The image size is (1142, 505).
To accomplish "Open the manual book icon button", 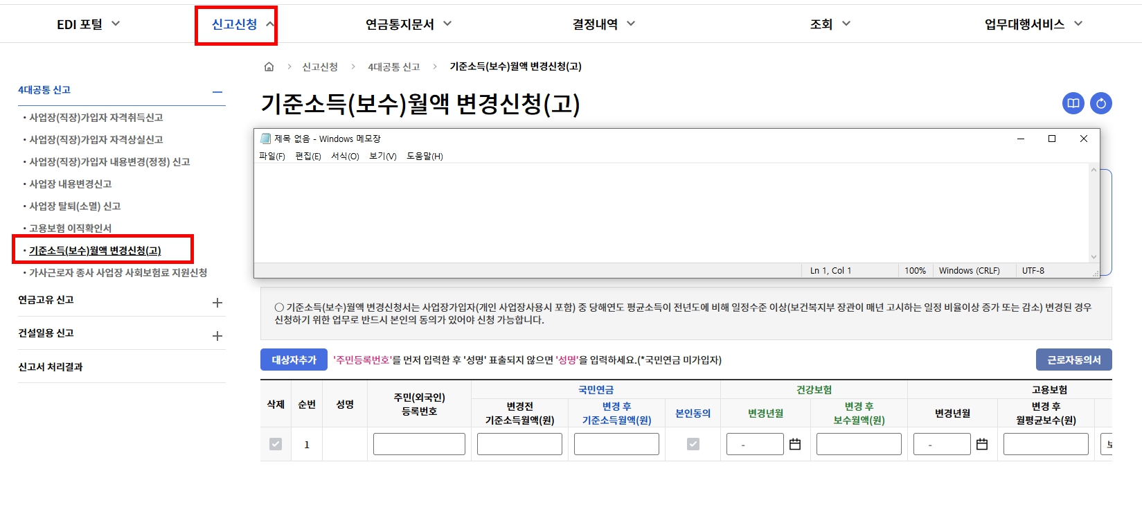I will point(1073,103).
